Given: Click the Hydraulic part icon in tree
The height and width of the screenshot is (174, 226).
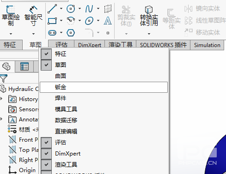Looking at the screenshot, I should pyautogui.click(x=3, y=89).
